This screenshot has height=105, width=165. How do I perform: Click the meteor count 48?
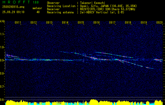(38, 12)
